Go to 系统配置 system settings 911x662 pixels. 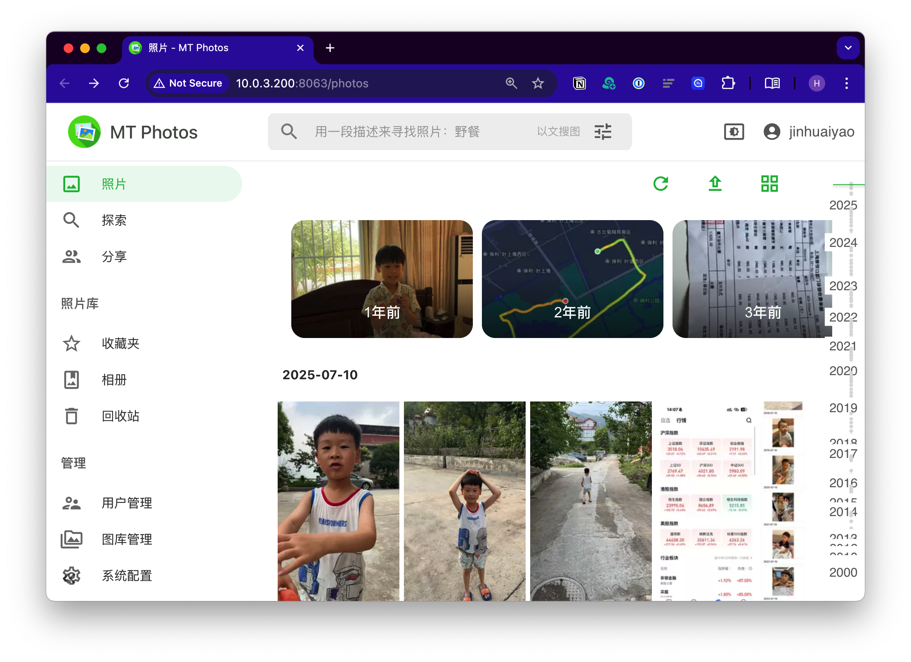pos(127,575)
